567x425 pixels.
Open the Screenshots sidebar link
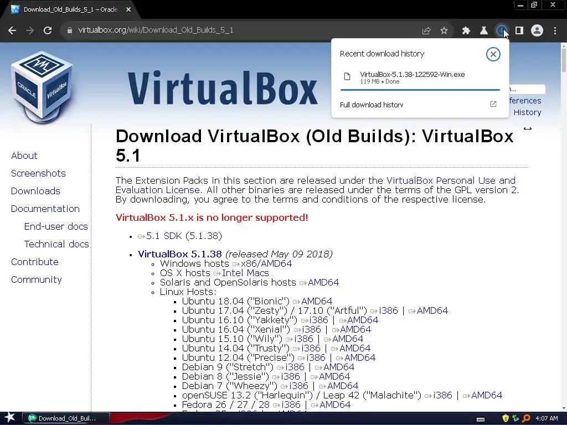tap(38, 173)
